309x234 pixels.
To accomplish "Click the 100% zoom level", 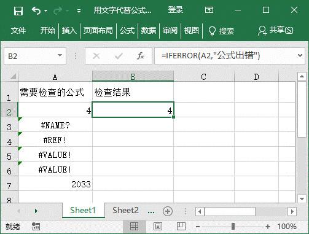I will 287,227.
